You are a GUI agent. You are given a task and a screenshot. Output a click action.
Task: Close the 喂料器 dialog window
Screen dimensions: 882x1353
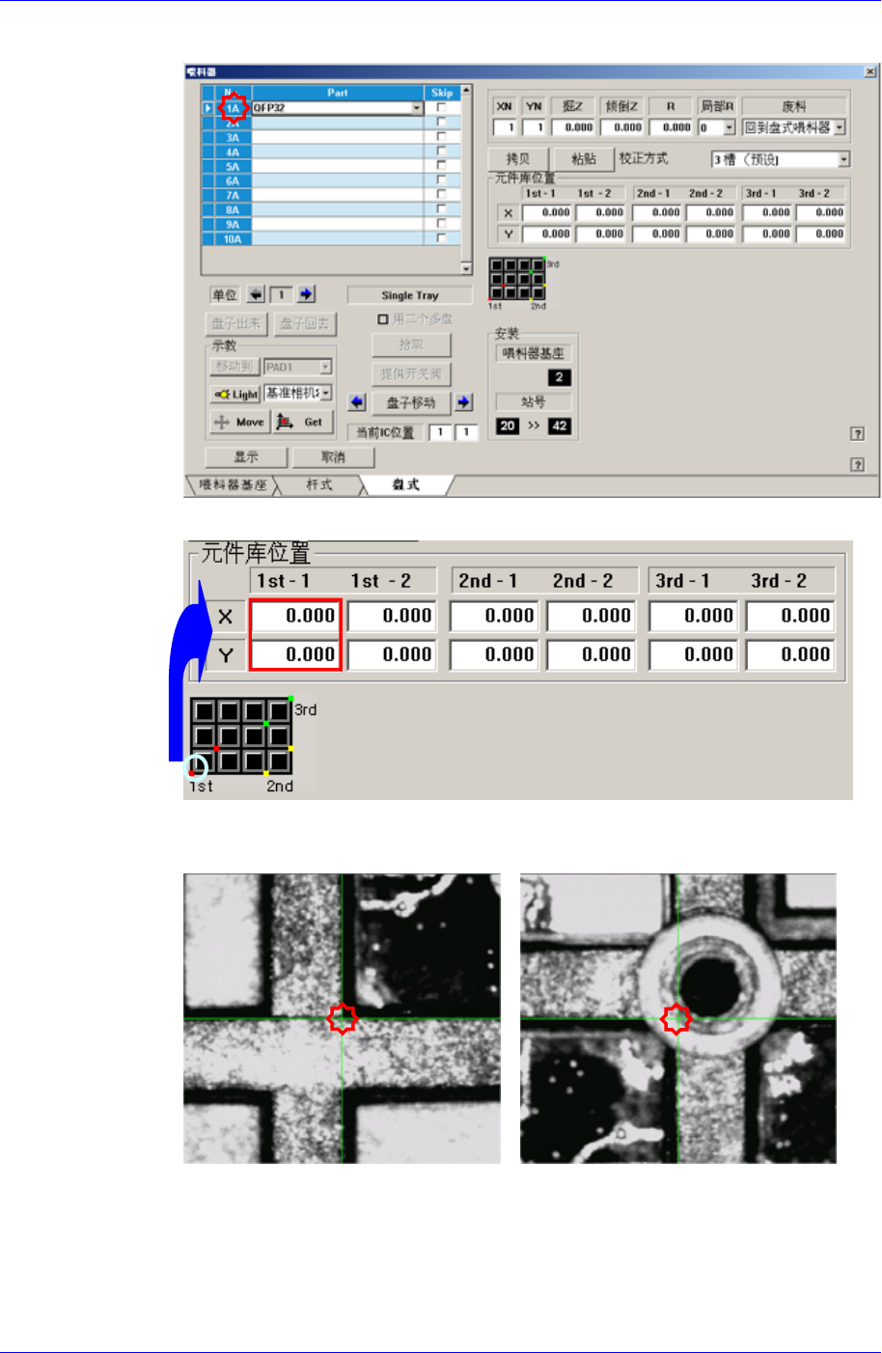click(869, 71)
